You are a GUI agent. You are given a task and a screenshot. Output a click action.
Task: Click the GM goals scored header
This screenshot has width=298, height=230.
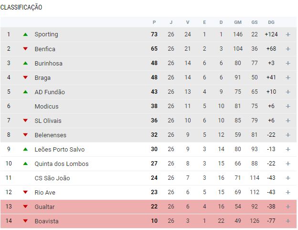238,22
